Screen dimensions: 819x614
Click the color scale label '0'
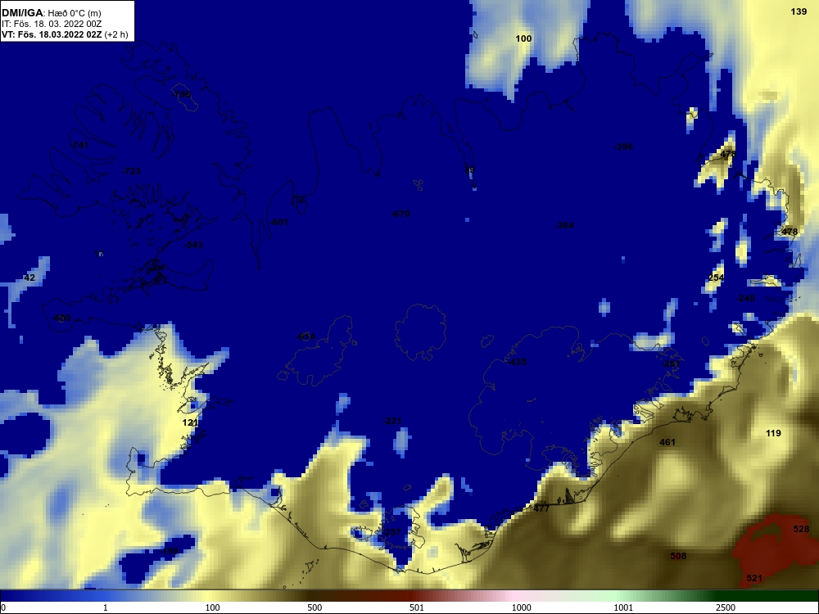[3, 607]
